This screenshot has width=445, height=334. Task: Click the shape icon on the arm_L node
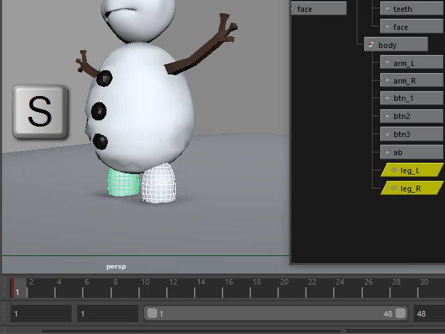(x=388, y=63)
